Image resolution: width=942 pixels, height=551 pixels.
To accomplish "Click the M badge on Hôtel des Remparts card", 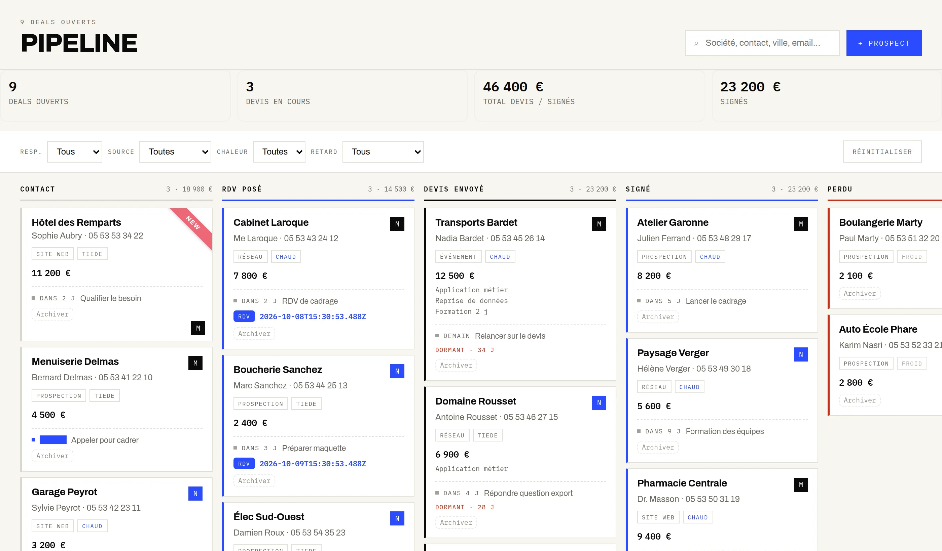I will [198, 328].
